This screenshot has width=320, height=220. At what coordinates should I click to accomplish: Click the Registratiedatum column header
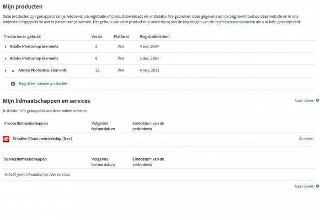pyautogui.click(x=155, y=37)
